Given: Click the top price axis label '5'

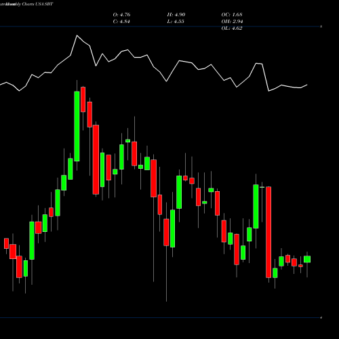Looking at the screenshot, I should click(x=321, y=26).
